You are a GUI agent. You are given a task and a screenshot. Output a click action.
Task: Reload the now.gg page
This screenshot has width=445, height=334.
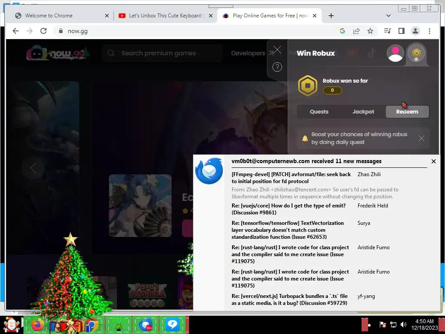click(x=43, y=31)
